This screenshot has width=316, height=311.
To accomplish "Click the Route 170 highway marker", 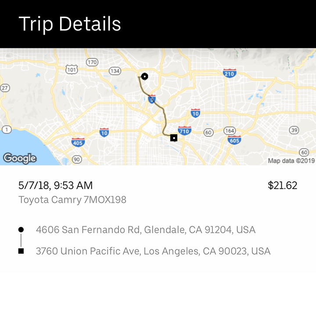I will 92,62.
